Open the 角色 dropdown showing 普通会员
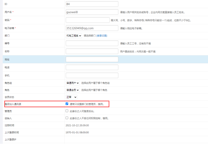 73,90
